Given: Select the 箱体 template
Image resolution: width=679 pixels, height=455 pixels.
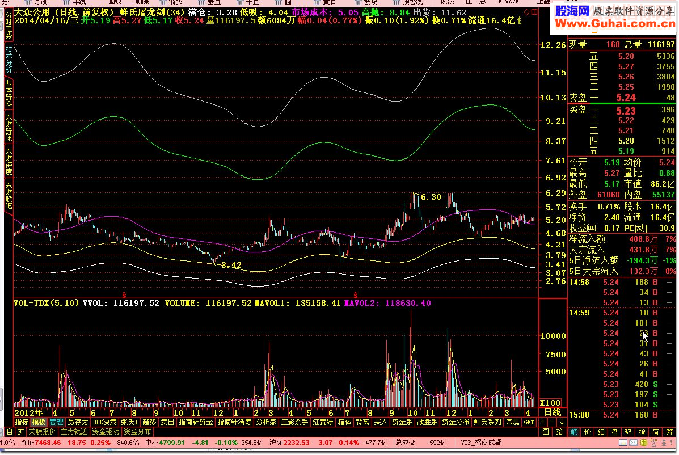Looking at the screenshot, I should (345, 422).
